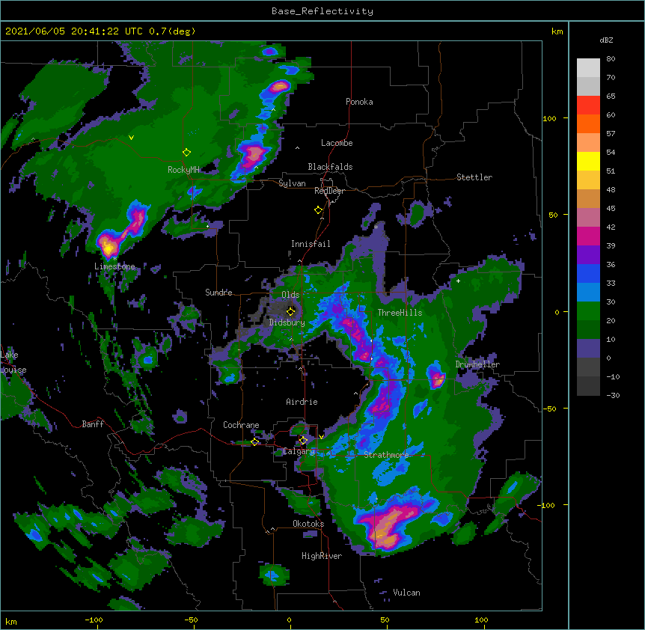Click the yellow diamond marker above Calgary label

(303, 441)
